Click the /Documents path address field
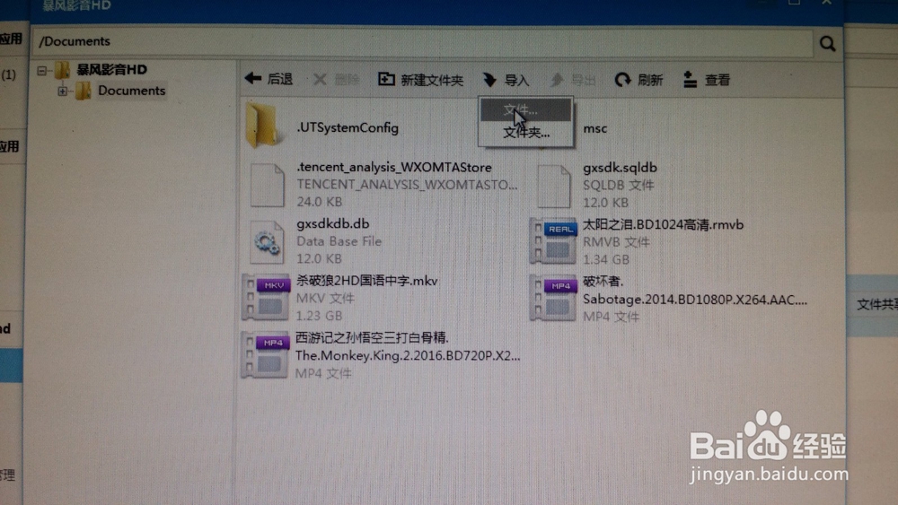Screen dimensions: 898x505 (x=423, y=42)
